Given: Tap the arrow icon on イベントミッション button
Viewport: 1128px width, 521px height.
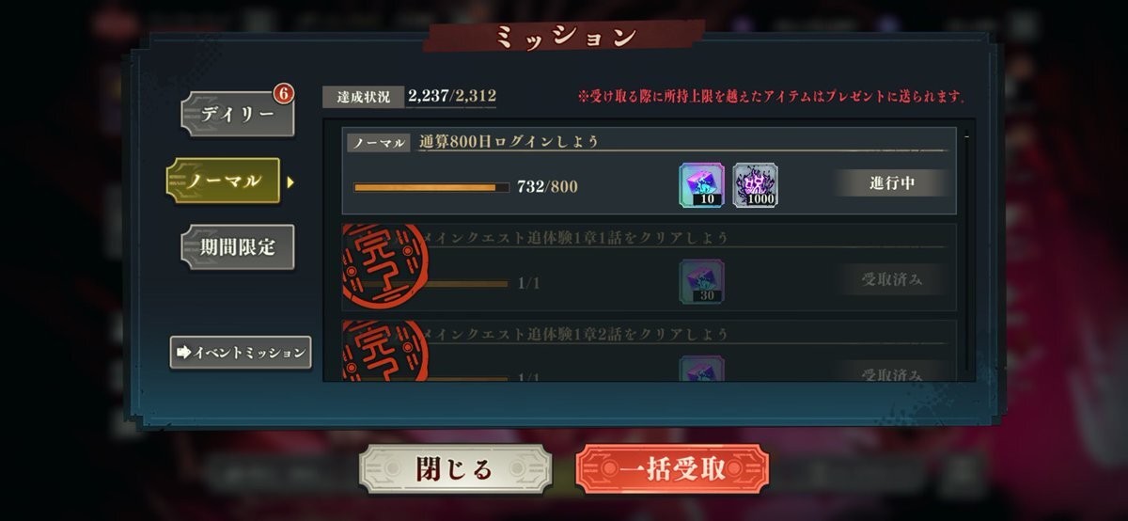Looking at the screenshot, I should pos(184,353).
